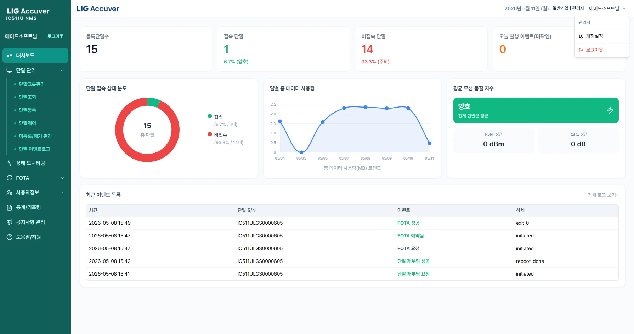Open 단말그룹관리 in the sidebar
The image size is (634, 334).
pos(32,84)
